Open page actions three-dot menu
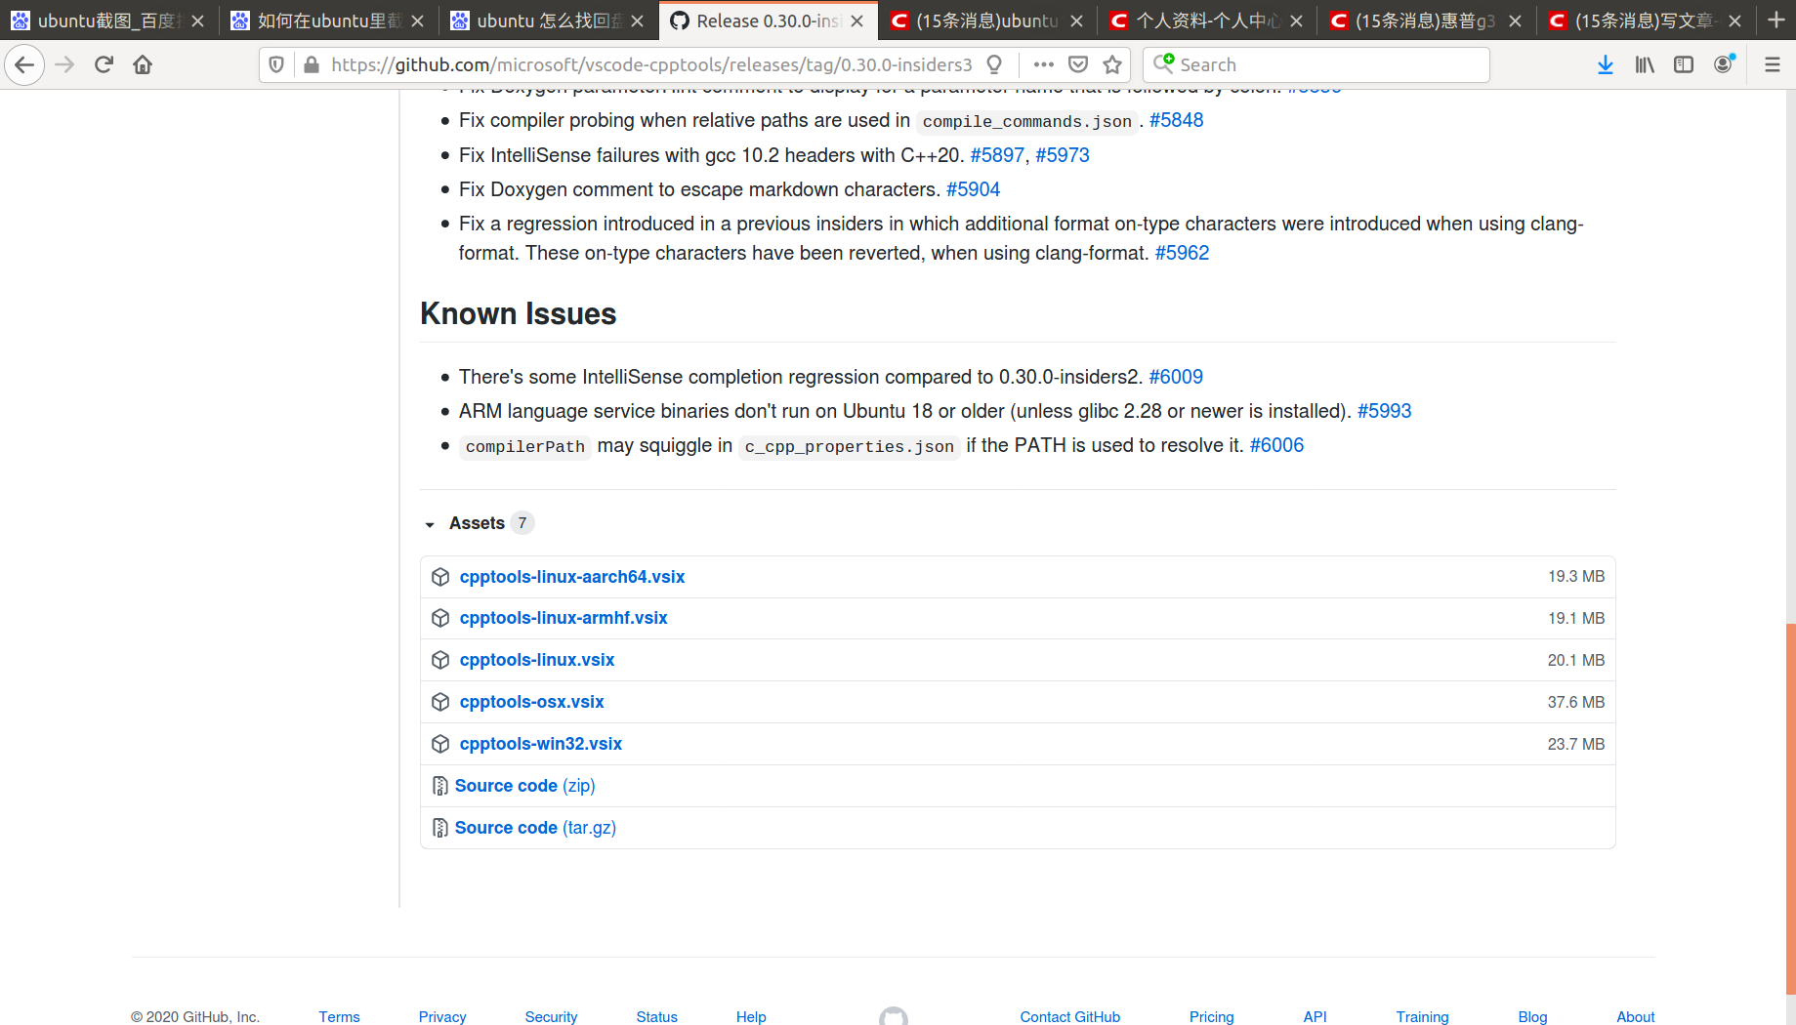Screen dimensions: 1796x1025 [x=1044, y=64]
